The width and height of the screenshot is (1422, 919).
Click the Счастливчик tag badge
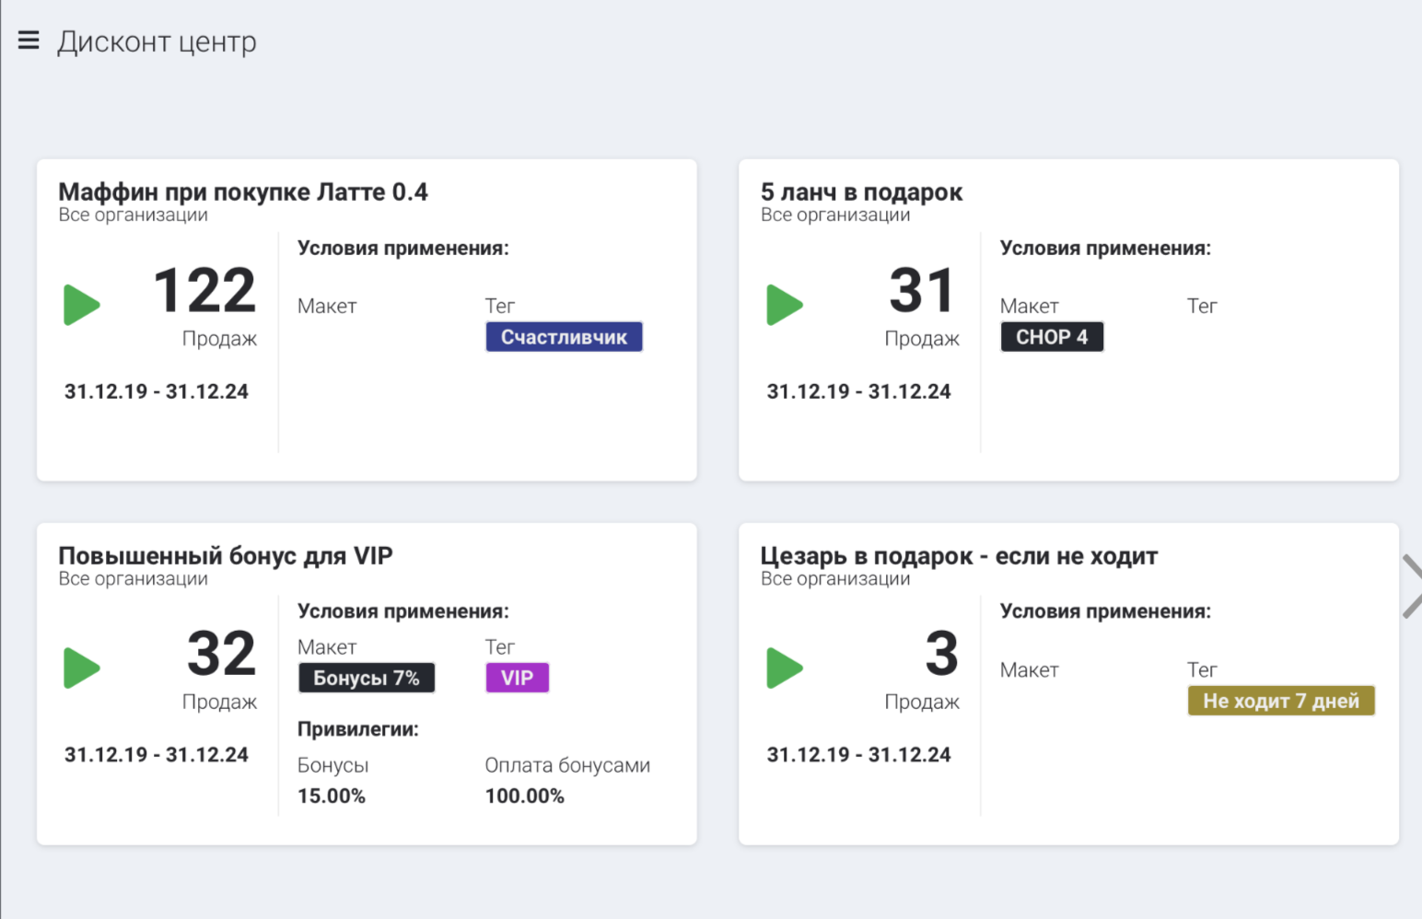click(x=564, y=337)
